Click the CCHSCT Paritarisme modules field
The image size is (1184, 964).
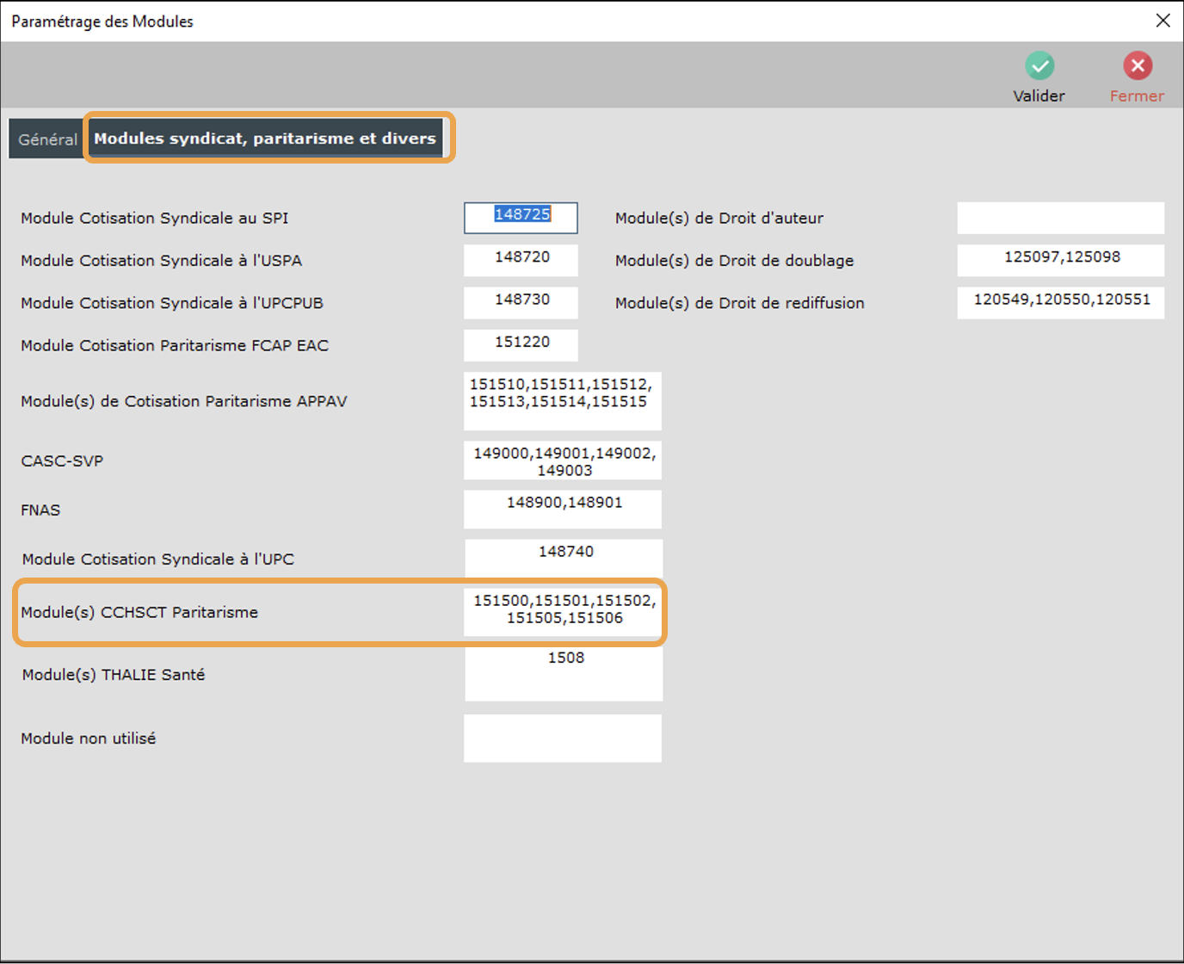click(x=562, y=612)
